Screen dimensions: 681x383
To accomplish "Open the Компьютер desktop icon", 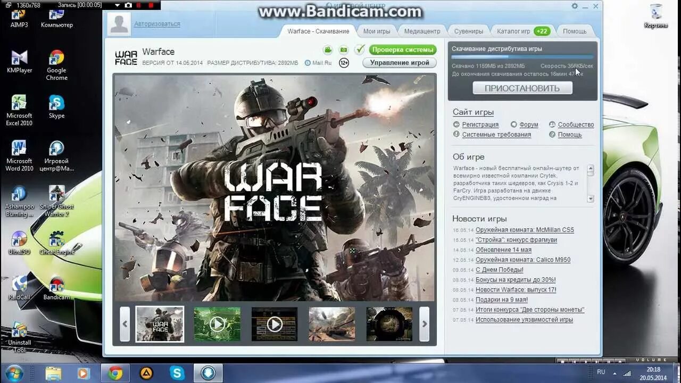I will [x=57, y=17].
